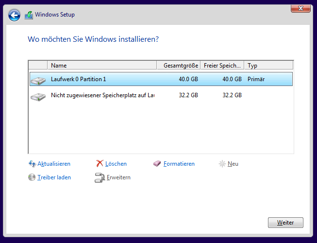Click the 40.0 GB total size cell
The height and width of the screenshot is (243, 317).
188,79
